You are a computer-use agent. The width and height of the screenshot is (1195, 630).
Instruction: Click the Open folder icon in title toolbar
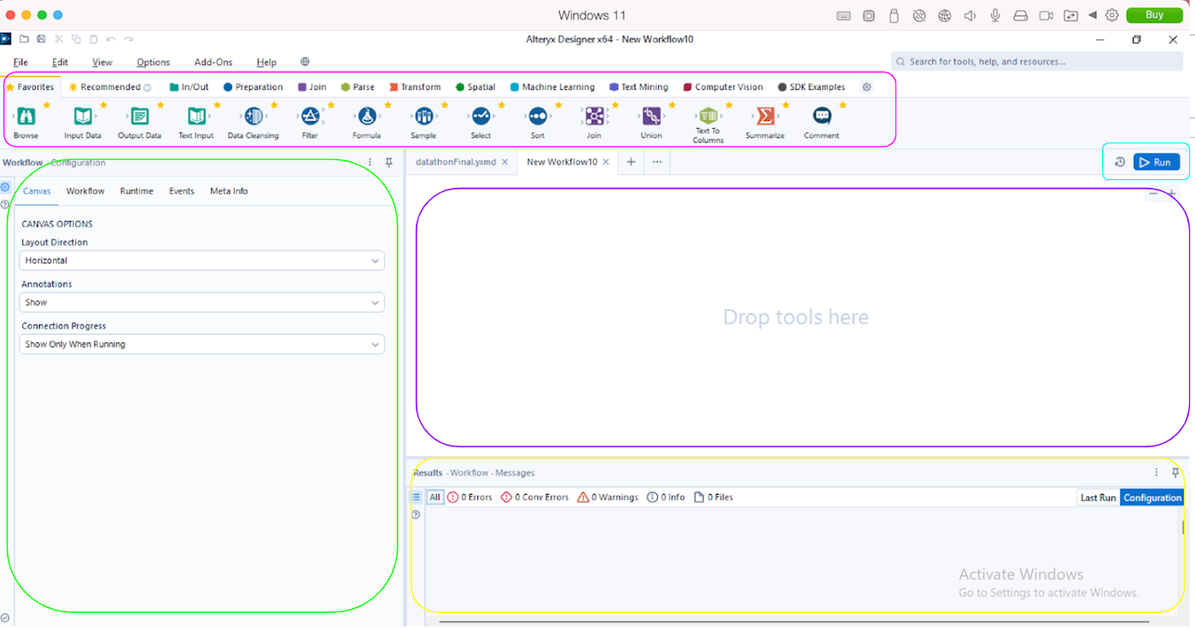(25, 39)
